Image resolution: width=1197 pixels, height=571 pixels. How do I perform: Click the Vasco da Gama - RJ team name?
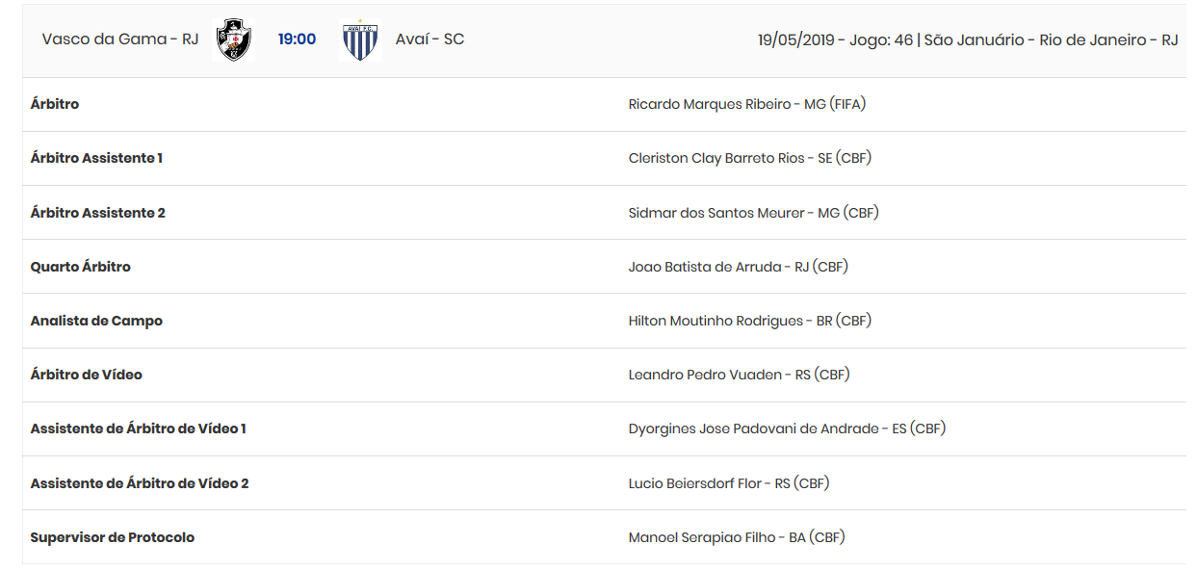(120, 39)
